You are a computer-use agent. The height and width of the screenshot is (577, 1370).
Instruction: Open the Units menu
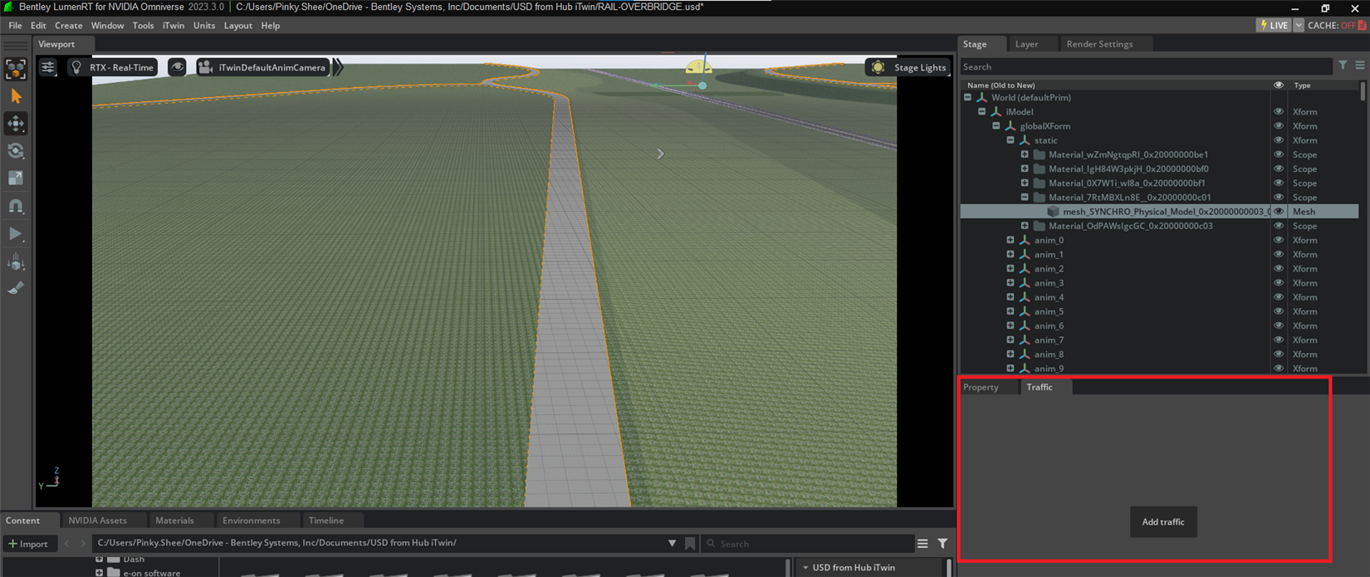point(204,26)
